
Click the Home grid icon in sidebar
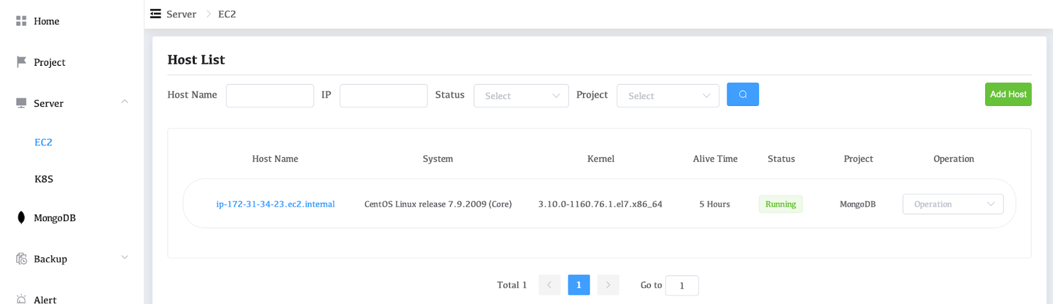tap(21, 21)
